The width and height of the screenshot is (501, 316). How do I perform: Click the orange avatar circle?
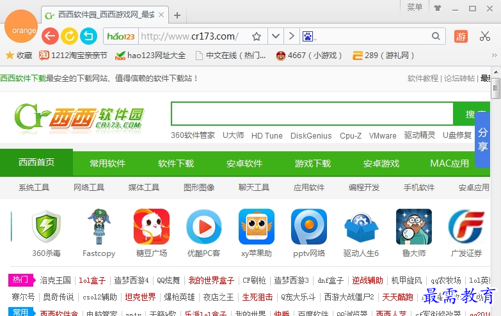pyautogui.click(x=21, y=26)
